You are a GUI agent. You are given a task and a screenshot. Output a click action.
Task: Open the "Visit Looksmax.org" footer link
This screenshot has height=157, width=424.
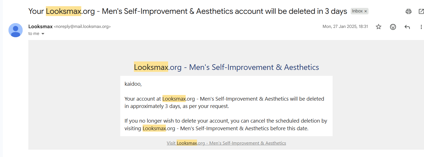click(x=226, y=143)
